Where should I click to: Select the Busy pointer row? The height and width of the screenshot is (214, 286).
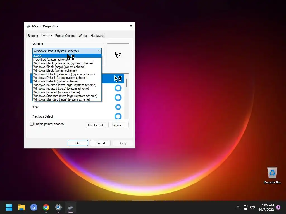point(77,107)
